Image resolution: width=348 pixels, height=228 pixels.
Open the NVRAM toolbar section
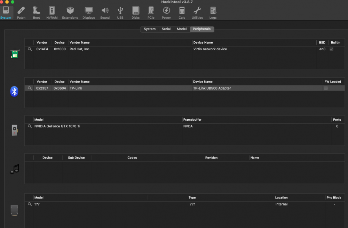pos(52,13)
